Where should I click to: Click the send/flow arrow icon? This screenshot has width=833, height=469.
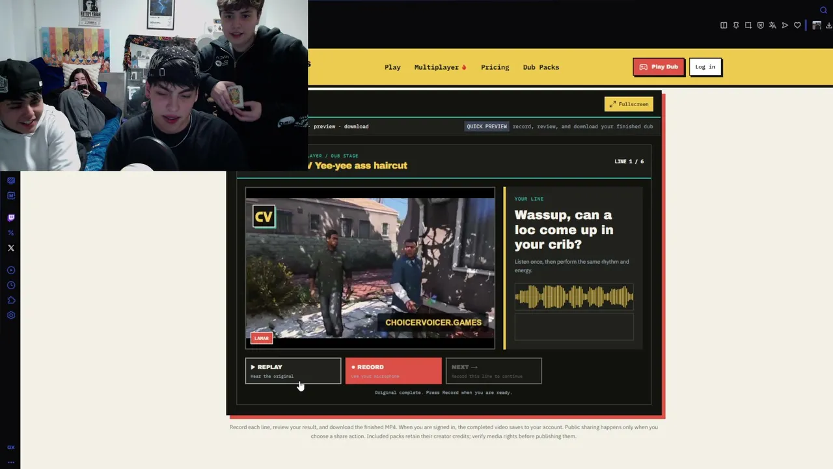(785, 25)
